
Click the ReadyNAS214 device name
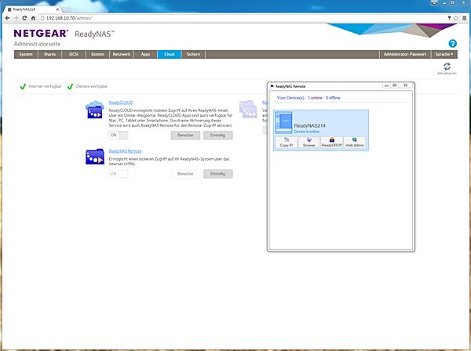310,125
